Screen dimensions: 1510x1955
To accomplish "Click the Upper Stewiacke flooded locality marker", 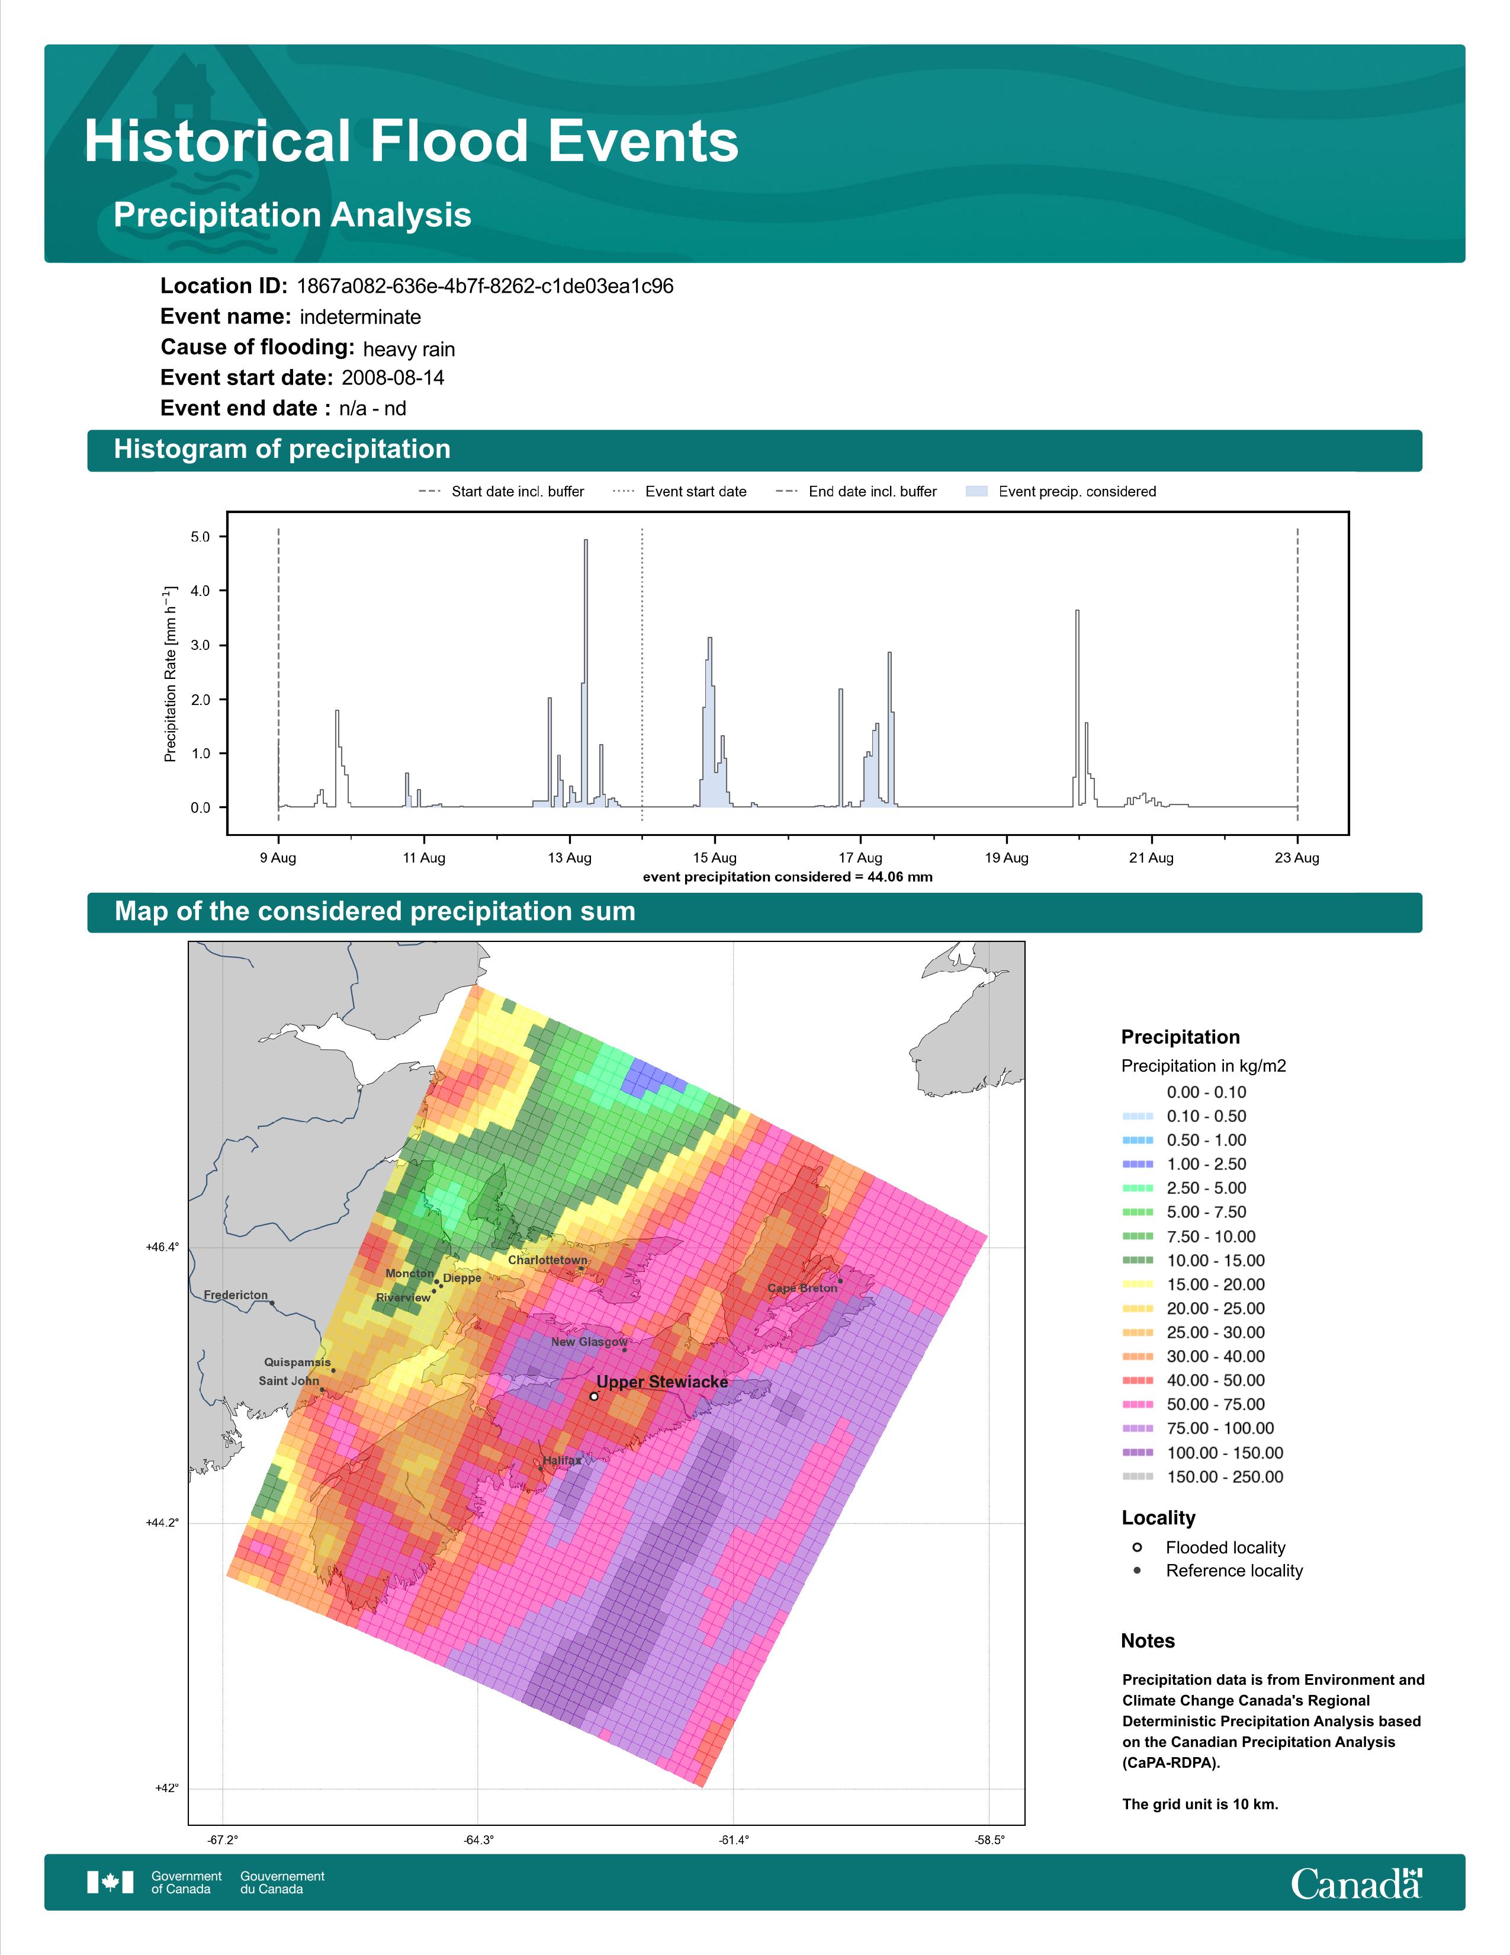I will (594, 1396).
